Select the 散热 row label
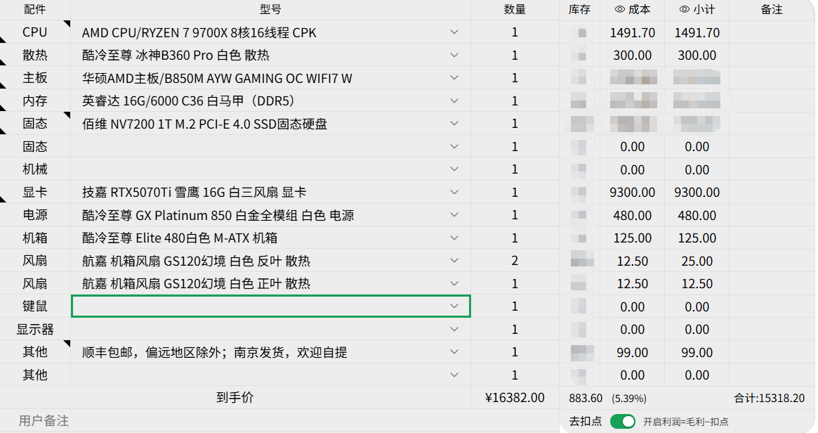This screenshot has height=433, width=818. coord(35,55)
